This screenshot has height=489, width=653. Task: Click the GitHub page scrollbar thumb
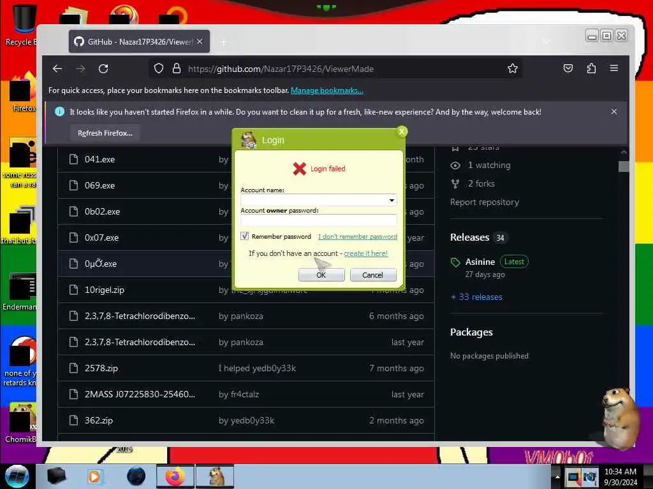click(624, 166)
